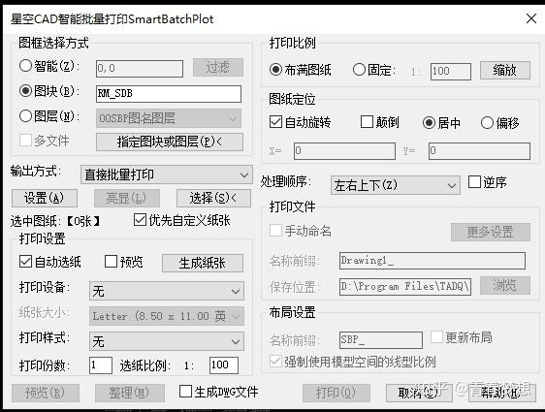Click the 预览(R) button at bottom
The height and width of the screenshot is (412, 545).
[x=46, y=393]
